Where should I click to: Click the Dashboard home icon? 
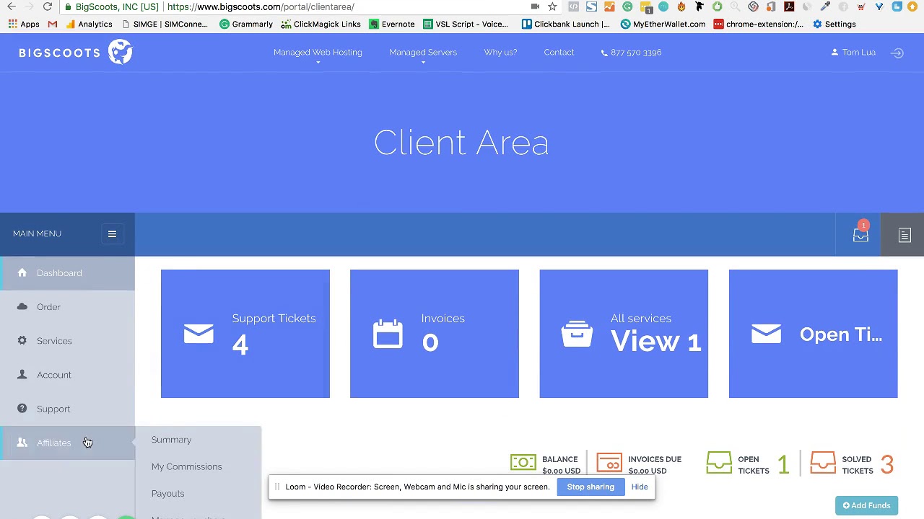click(22, 272)
